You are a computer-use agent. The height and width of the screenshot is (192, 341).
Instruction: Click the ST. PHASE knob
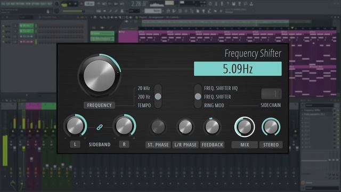pos(158,127)
